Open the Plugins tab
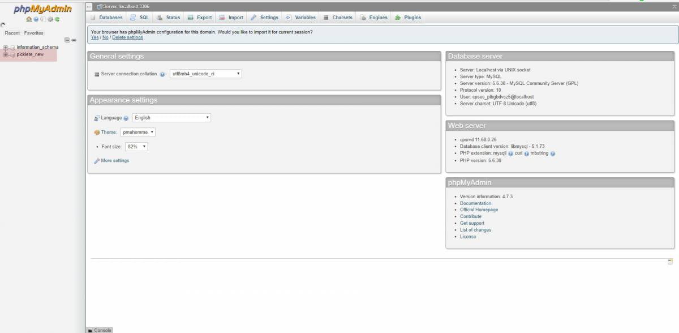 click(x=409, y=18)
